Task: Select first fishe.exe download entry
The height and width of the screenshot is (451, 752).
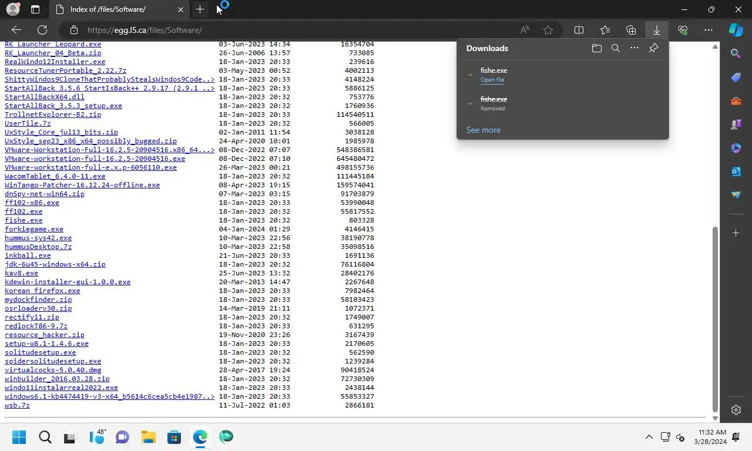Action: (563, 75)
